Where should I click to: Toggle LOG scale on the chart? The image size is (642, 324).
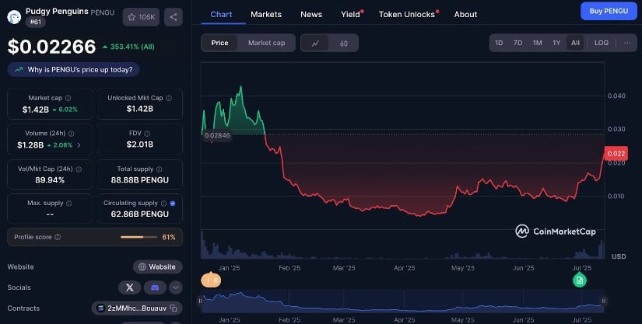coord(602,43)
